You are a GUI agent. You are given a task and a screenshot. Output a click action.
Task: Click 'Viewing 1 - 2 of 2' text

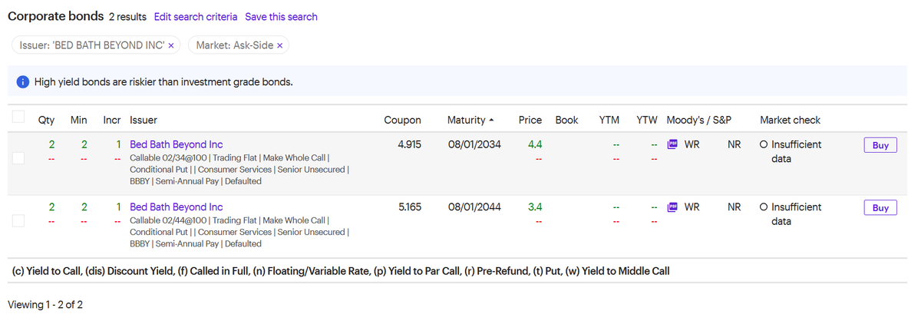click(x=45, y=305)
